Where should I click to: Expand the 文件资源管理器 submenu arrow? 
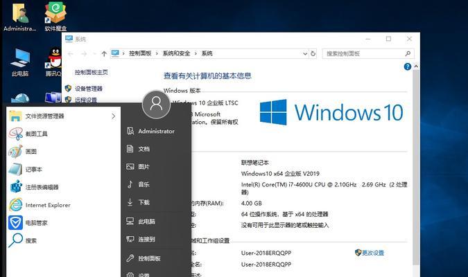click(114, 116)
